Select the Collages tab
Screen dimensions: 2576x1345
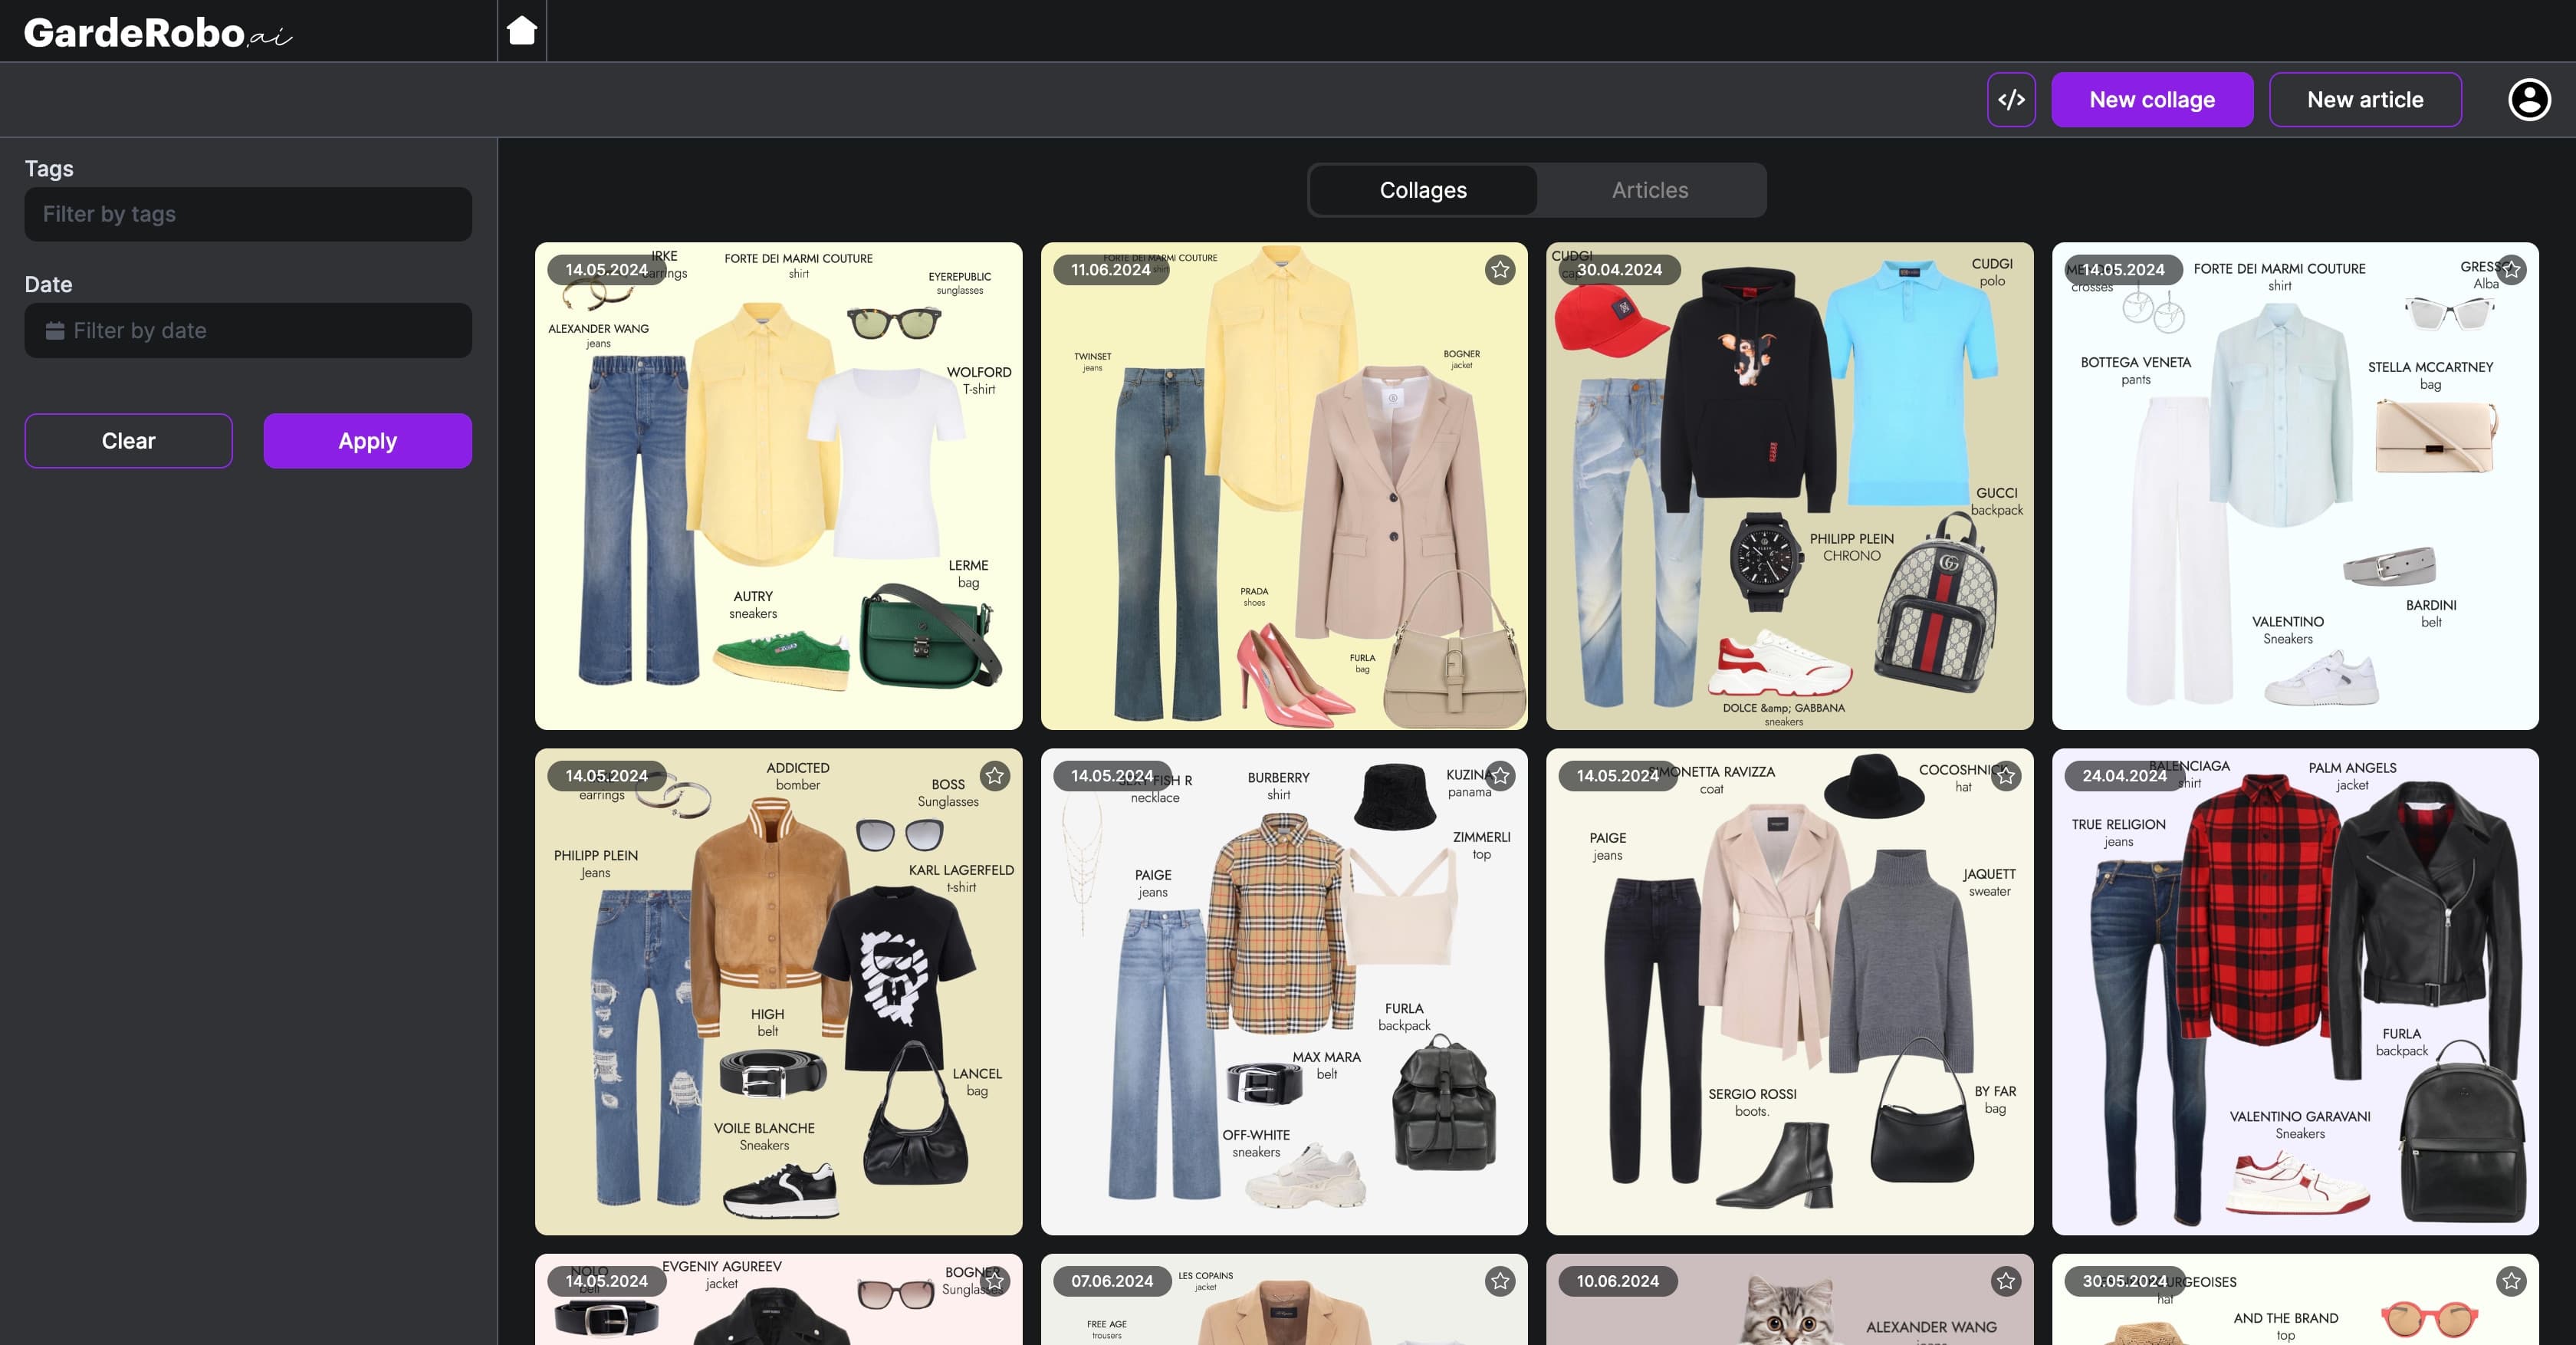tap(1423, 190)
